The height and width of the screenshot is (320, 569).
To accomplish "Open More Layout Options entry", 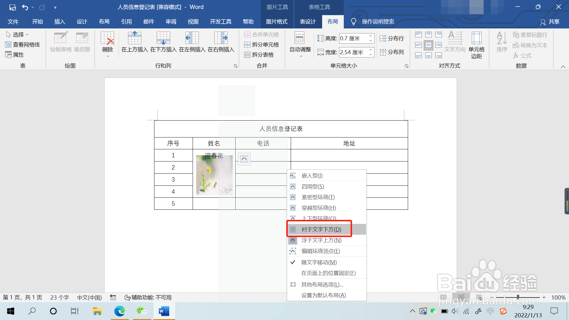I will click(x=322, y=284).
